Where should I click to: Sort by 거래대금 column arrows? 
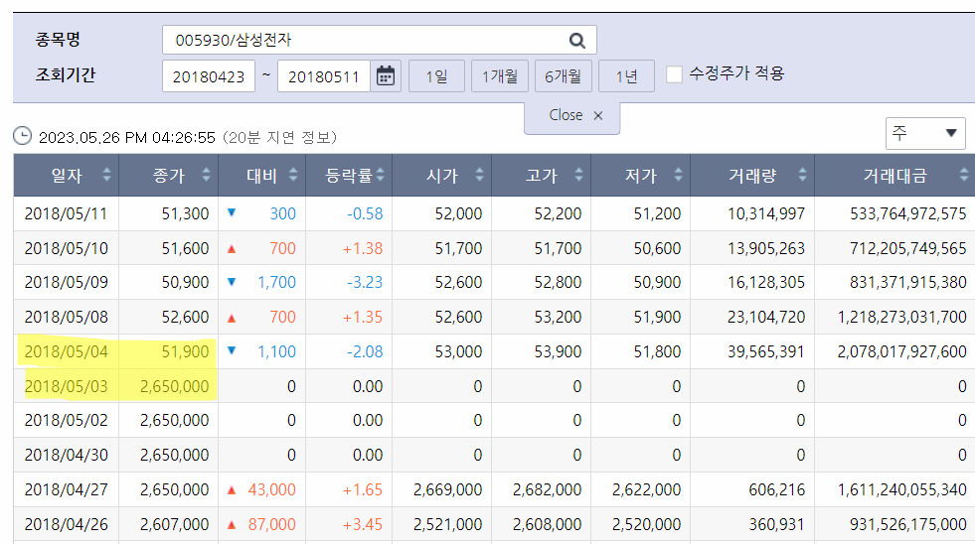[964, 175]
